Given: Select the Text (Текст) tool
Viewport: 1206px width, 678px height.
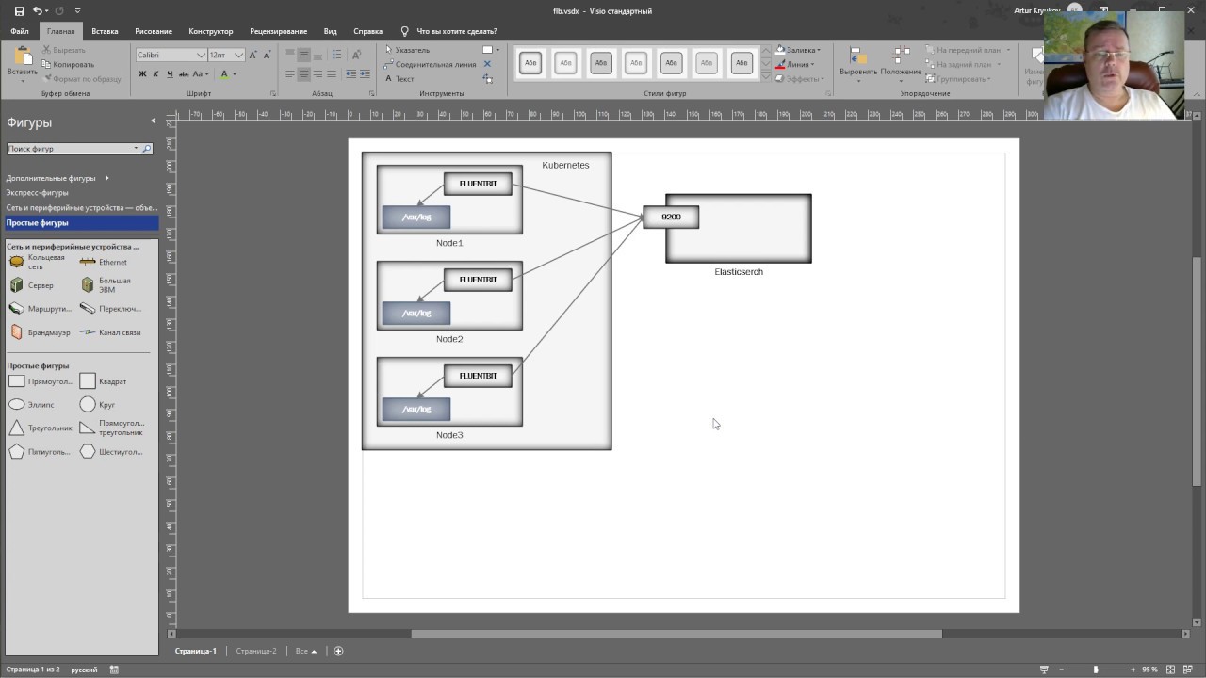Looking at the screenshot, I should pyautogui.click(x=399, y=79).
